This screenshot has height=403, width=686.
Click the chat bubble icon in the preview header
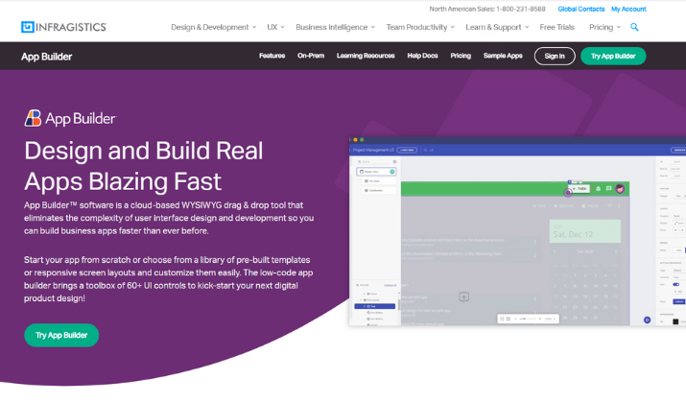608,189
